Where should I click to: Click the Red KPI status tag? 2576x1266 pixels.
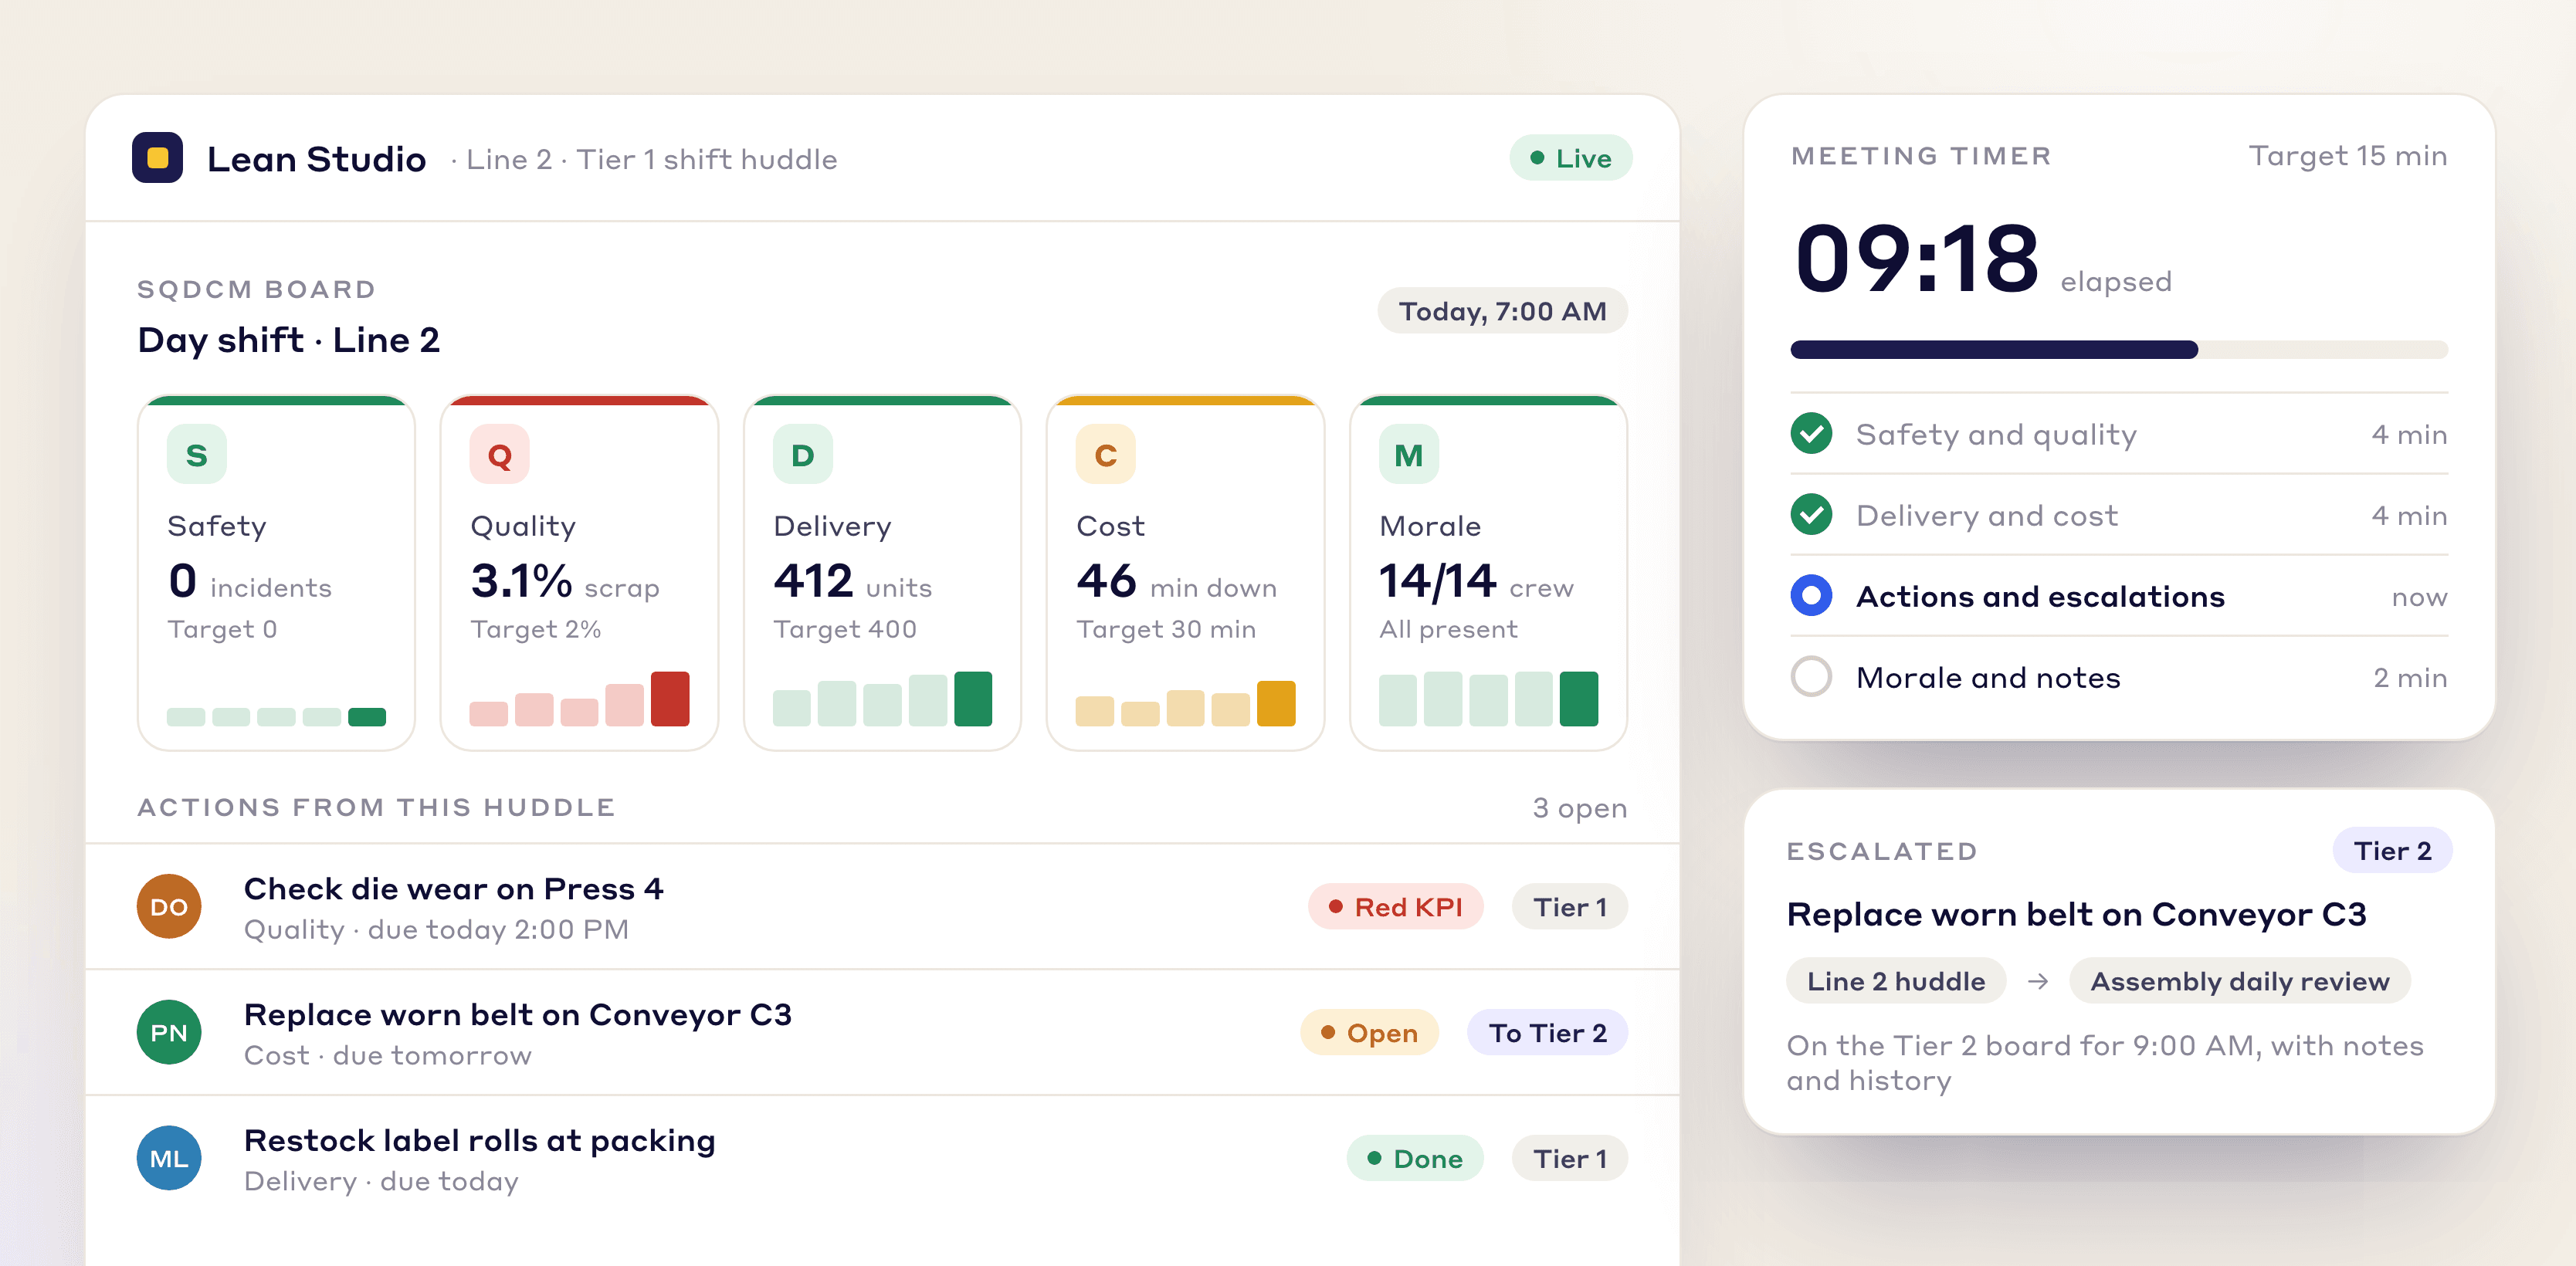(1395, 907)
